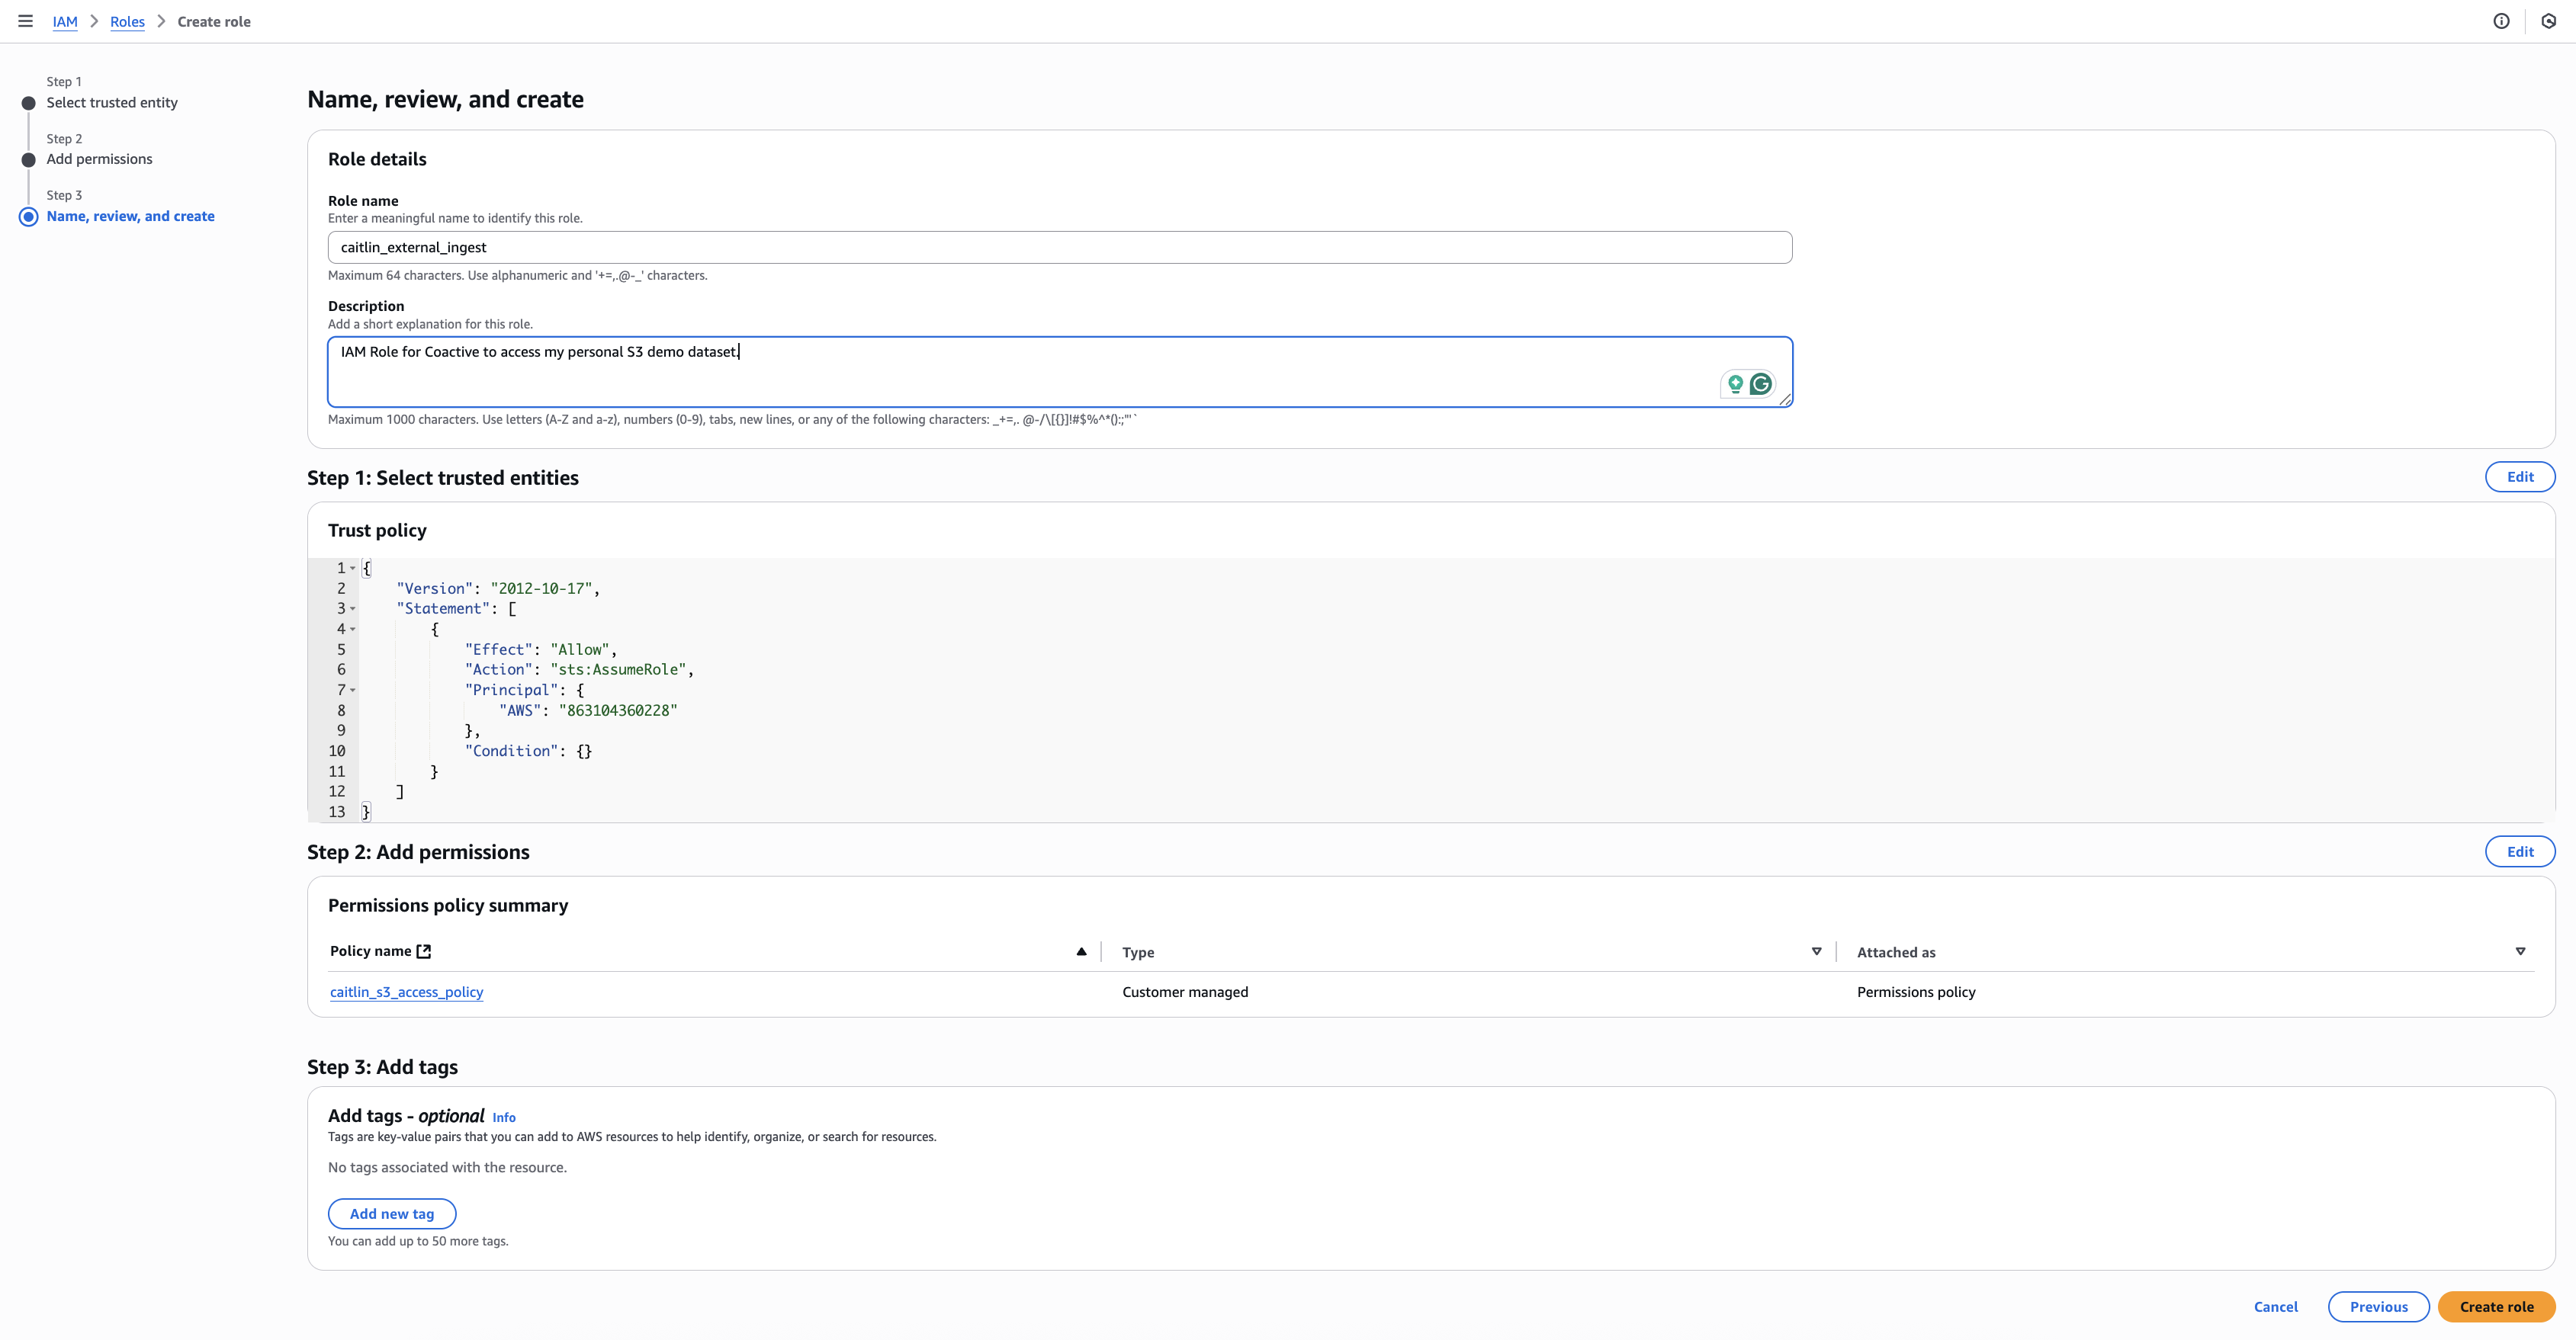Viewport: 2576px width, 1340px height.
Task: Click the info panel icon in header
Action: coord(2501,21)
